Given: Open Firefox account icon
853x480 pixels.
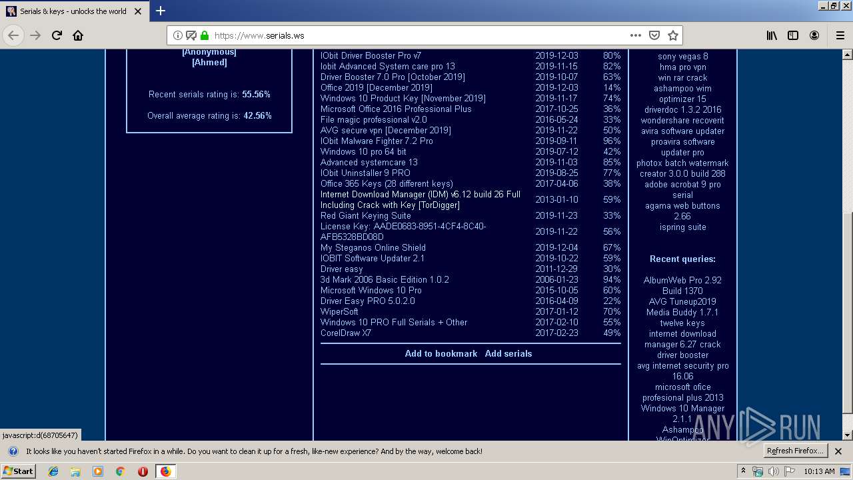Looking at the screenshot, I should pos(814,35).
